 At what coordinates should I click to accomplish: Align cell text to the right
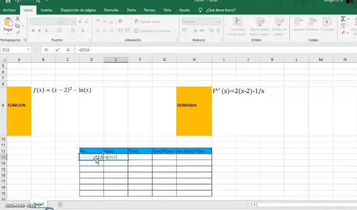point(112,30)
